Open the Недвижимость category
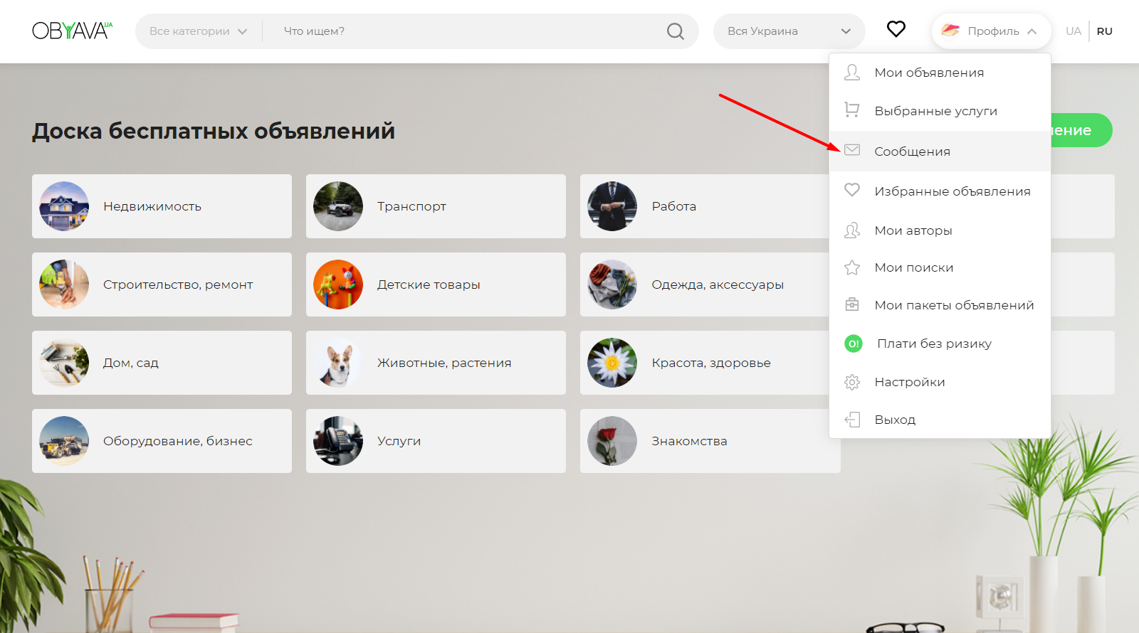The image size is (1139, 633). tap(162, 206)
